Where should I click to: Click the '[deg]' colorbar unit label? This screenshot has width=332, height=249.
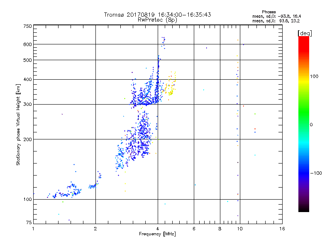click(x=305, y=33)
